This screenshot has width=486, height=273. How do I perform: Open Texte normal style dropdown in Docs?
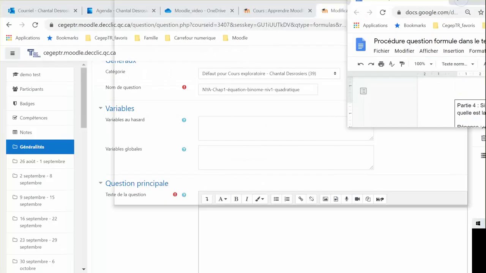coord(458,64)
